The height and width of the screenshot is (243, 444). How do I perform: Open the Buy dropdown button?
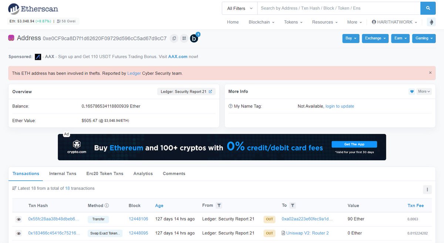coord(351,38)
